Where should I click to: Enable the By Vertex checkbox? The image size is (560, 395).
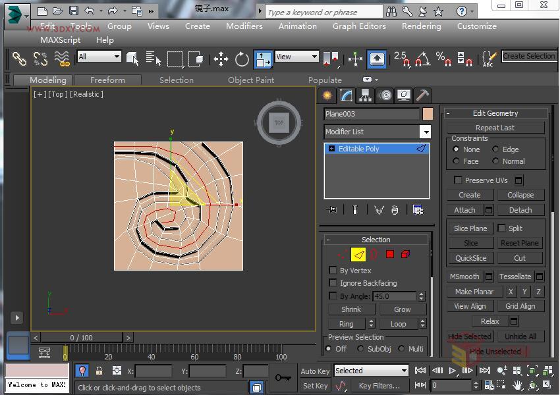point(333,271)
